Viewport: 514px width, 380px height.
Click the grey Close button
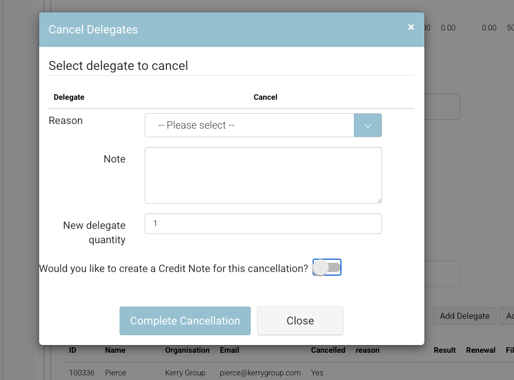click(300, 321)
